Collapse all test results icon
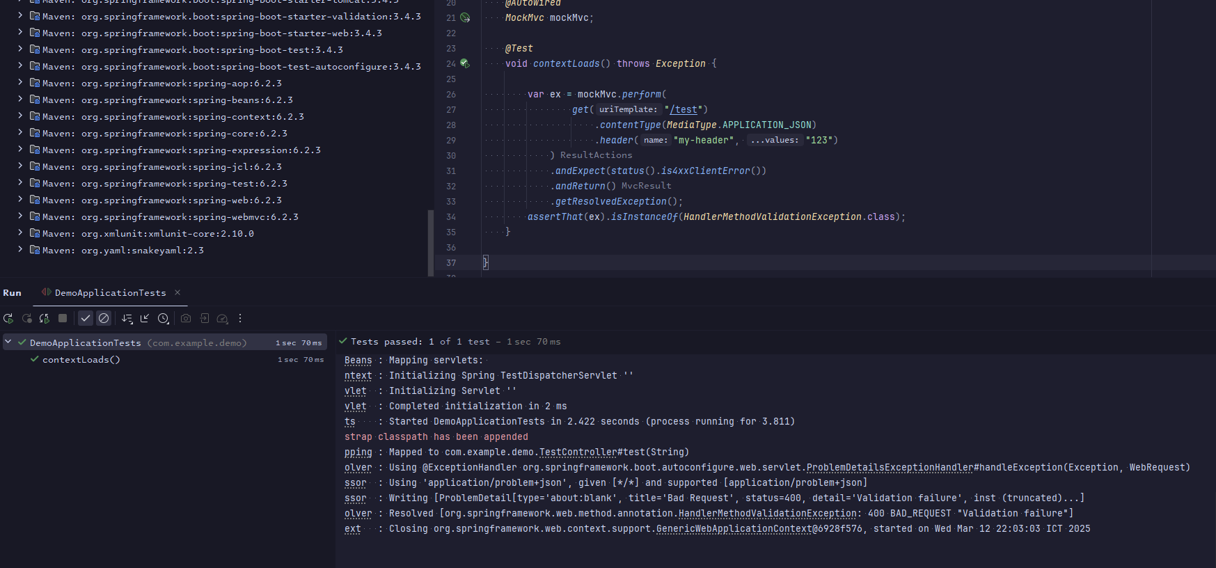1216x568 pixels. coord(145,318)
